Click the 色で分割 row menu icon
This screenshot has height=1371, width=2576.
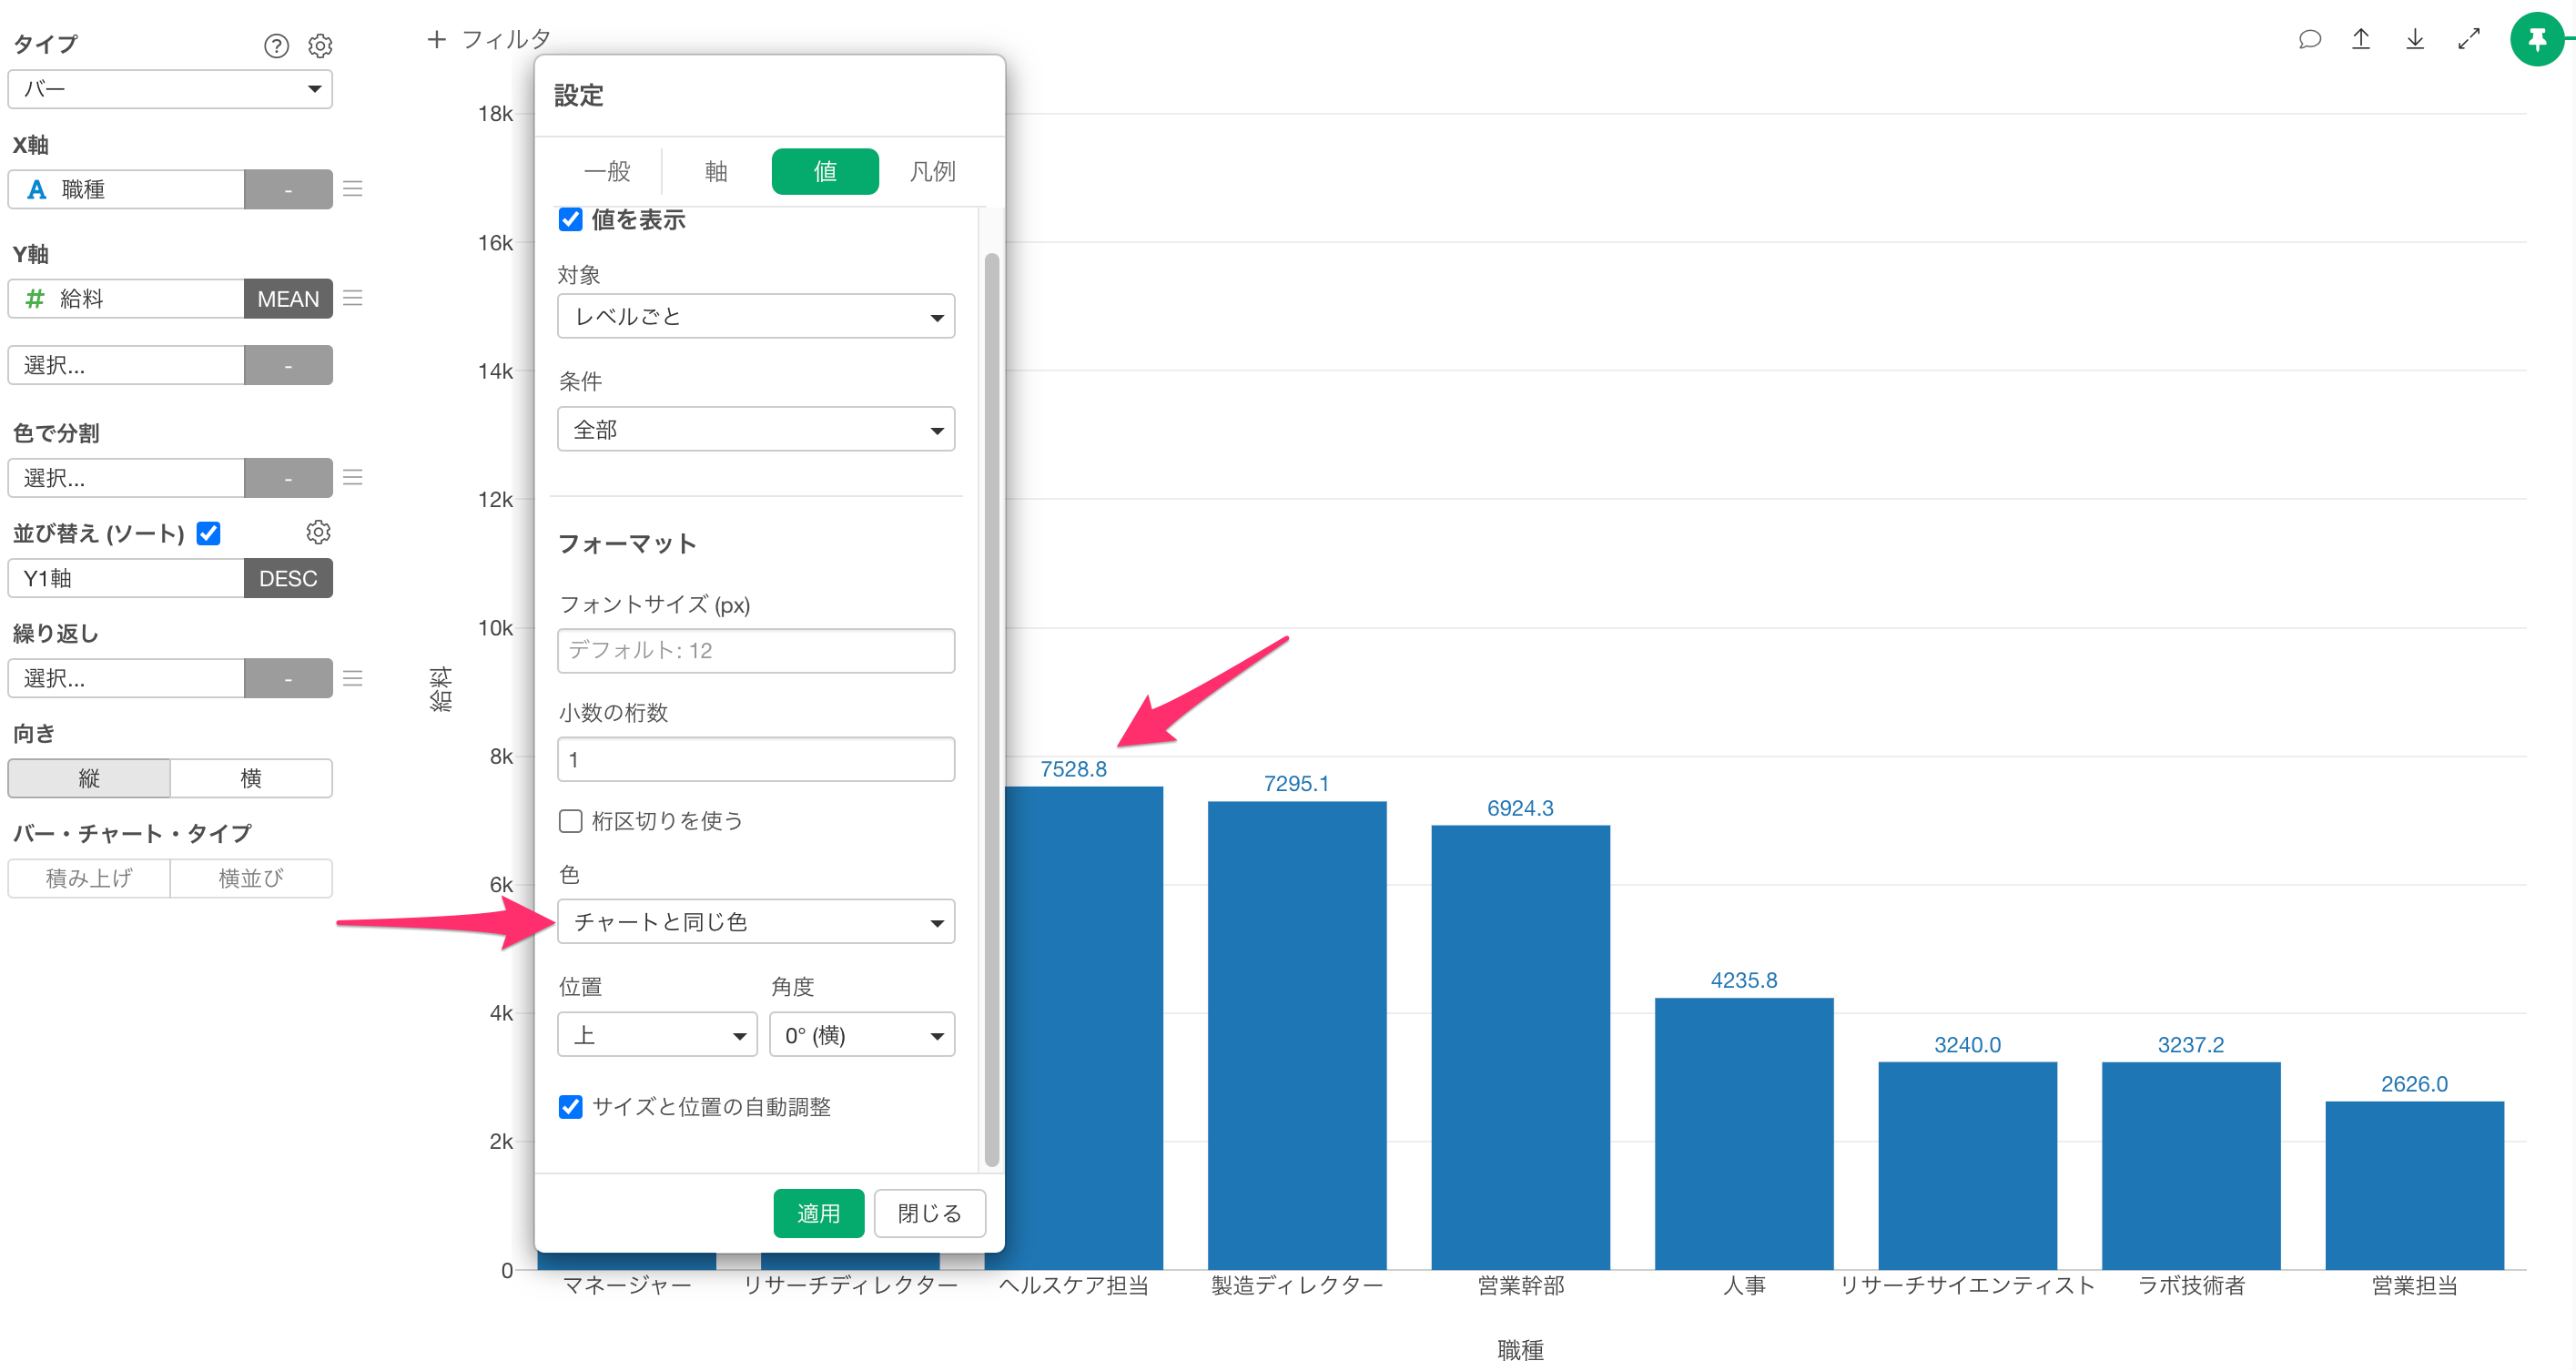point(353,477)
